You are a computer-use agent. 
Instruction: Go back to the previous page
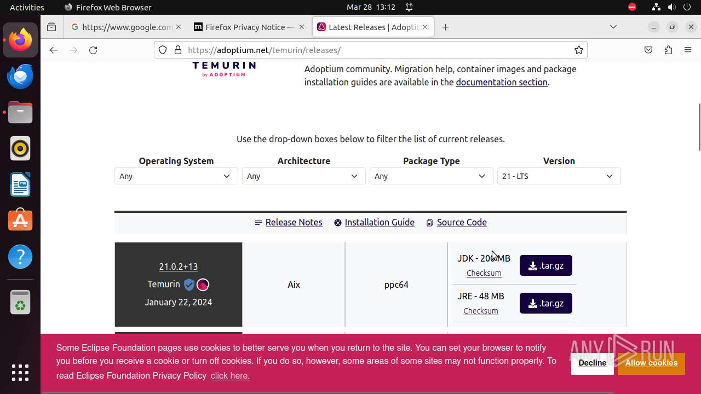53,50
